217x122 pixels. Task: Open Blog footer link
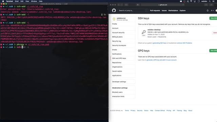tap(185, 110)
